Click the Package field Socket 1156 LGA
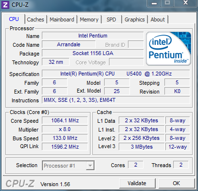This screenshot has height=191, width=198. [x=93, y=53]
